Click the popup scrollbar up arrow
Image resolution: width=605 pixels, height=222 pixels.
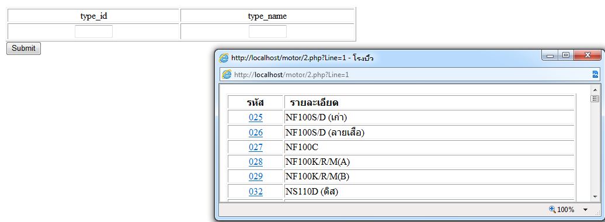(594, 91)
